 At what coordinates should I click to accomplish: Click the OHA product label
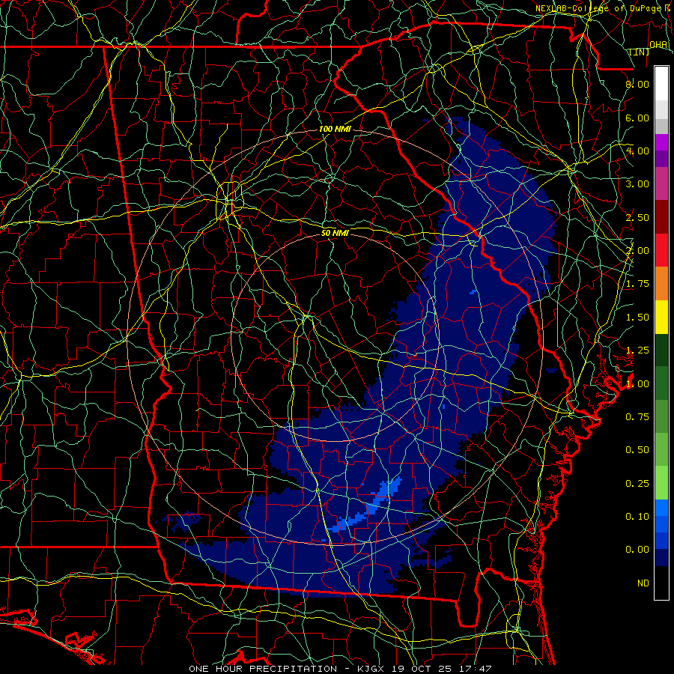tap(658, 45)
